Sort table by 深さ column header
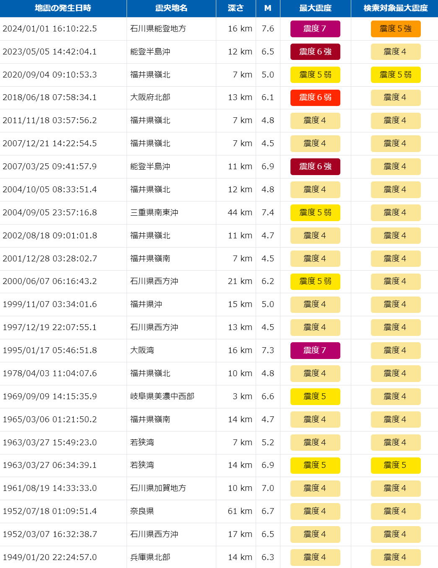The image size is (438, 568). [236, 8]
